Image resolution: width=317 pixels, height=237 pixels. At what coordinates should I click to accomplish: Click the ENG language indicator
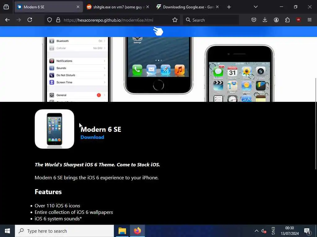point(273,231)
